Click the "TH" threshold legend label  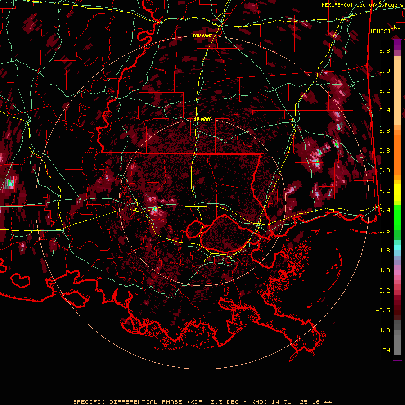(387, 350)
